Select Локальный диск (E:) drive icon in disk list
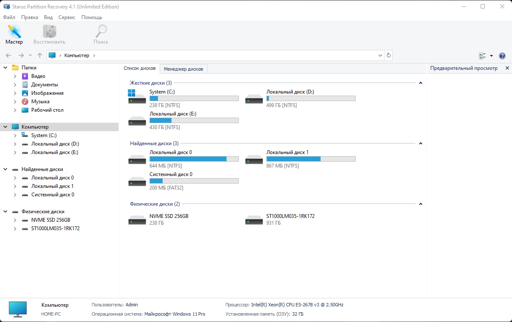The width and height of the screenshot is (512, 322). point(137,121)
